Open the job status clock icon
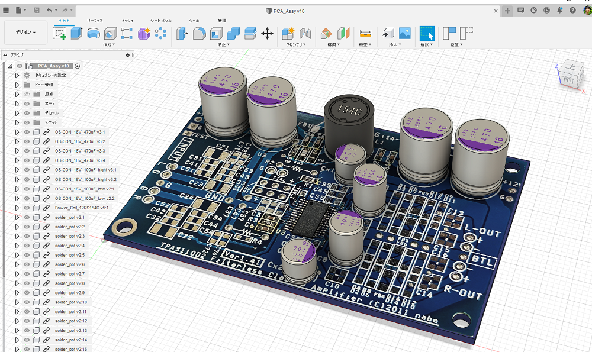 [x=546, y=11]
